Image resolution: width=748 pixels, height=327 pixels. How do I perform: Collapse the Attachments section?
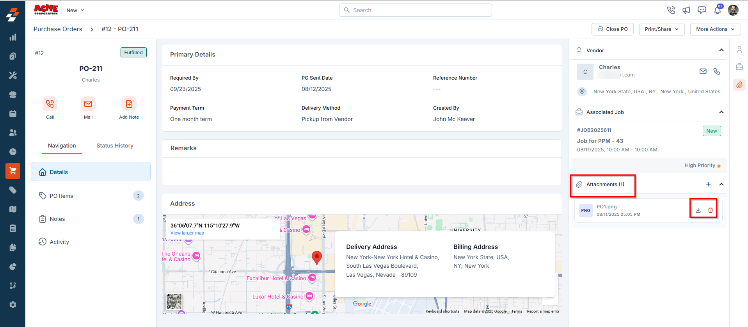[721, 184]
